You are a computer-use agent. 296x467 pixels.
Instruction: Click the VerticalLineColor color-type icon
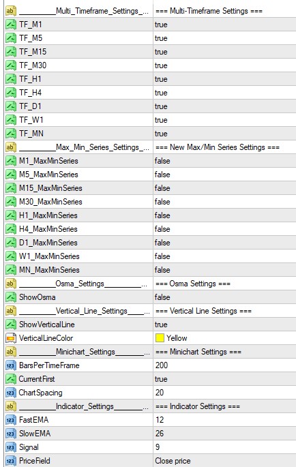pos(11,338)
